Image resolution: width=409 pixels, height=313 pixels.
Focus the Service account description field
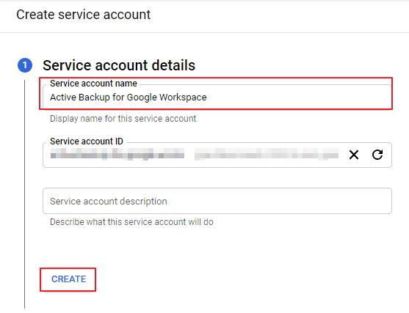[x=217, y=201]
